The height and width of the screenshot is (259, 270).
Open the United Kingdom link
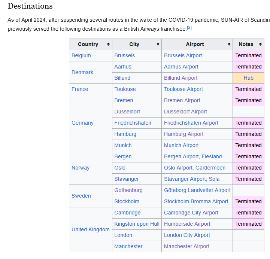[91, 229]
